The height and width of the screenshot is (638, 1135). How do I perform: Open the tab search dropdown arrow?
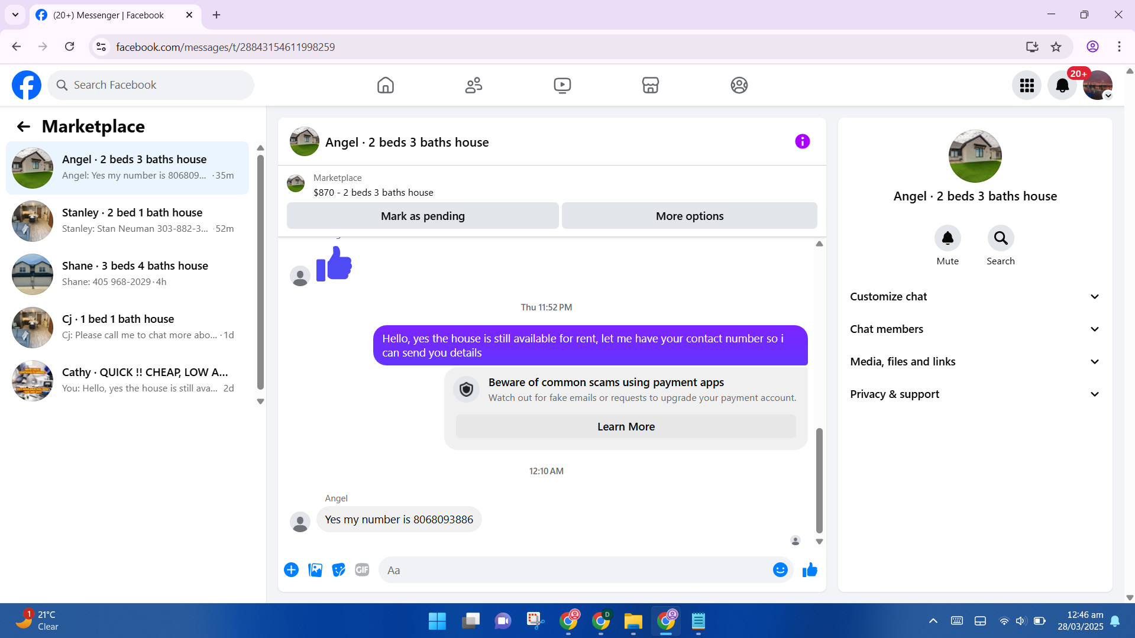(x=15, y=15)
